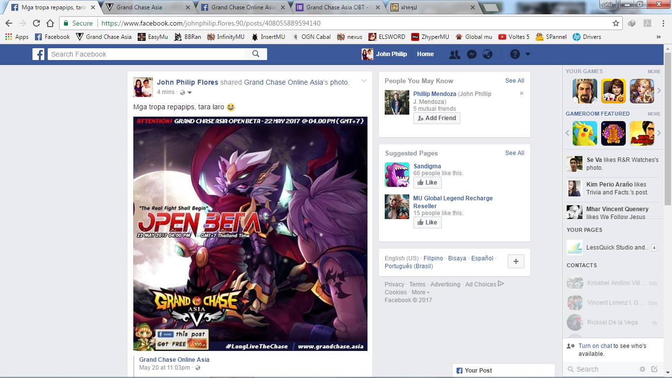Open the Friend Requests icon
This screenshot has width=672, height=378.
coord(455,54)
